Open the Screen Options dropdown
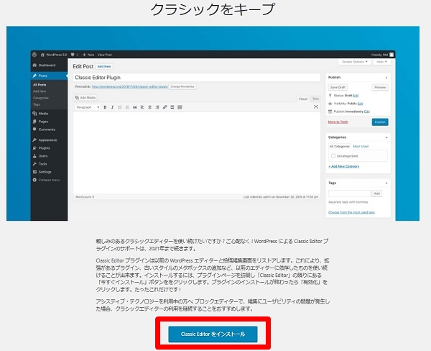 [355, 62]
